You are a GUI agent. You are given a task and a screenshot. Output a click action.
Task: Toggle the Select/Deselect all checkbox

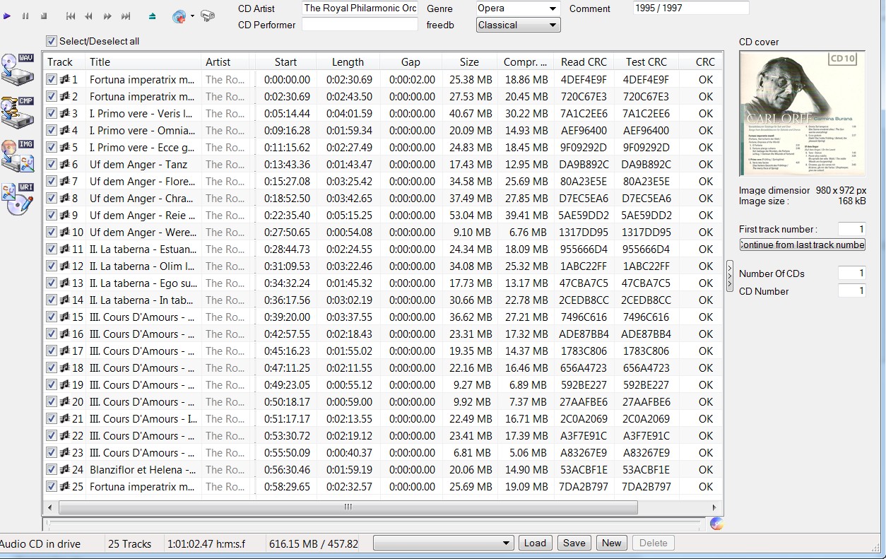pos(52,41)
